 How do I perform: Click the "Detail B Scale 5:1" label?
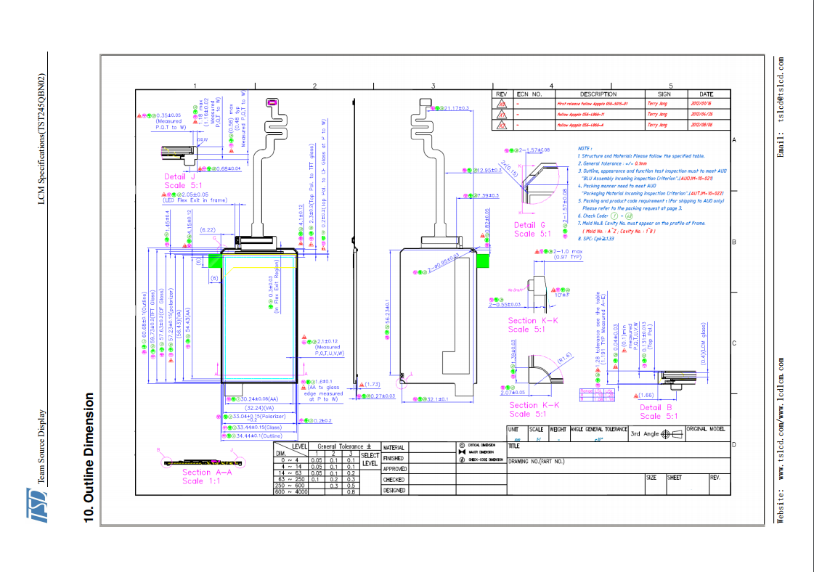(659, 412)
